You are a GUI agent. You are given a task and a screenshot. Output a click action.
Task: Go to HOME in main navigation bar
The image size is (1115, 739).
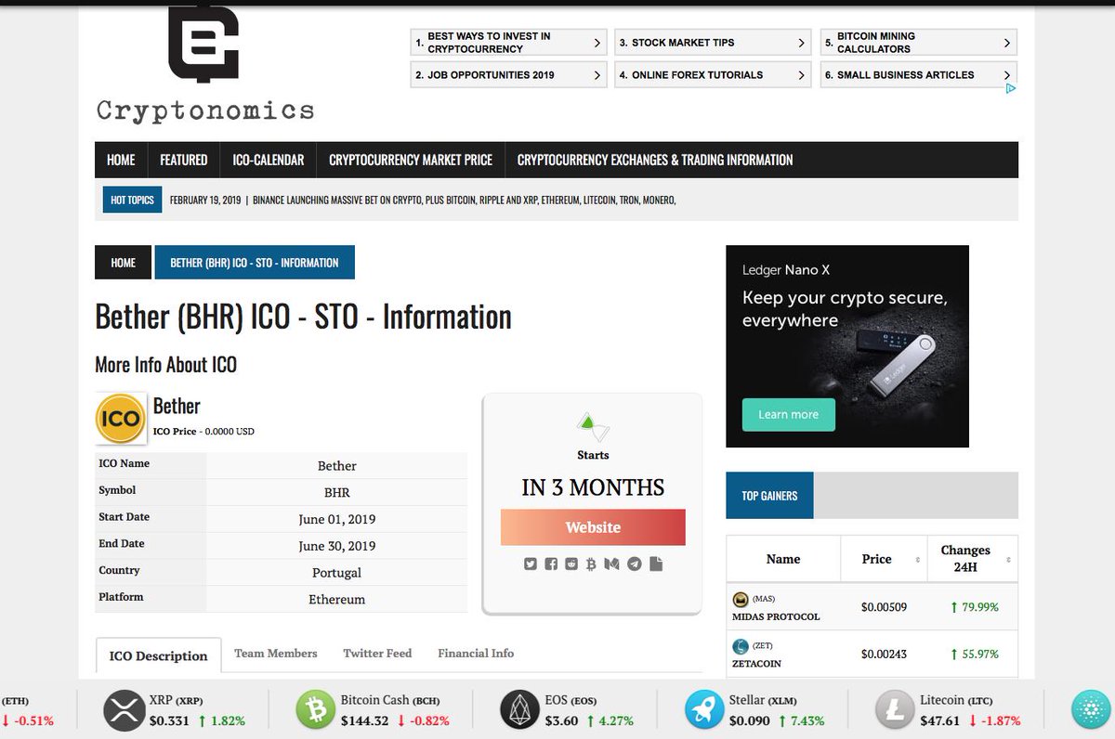pyautogui.click(x=121, y=160)
